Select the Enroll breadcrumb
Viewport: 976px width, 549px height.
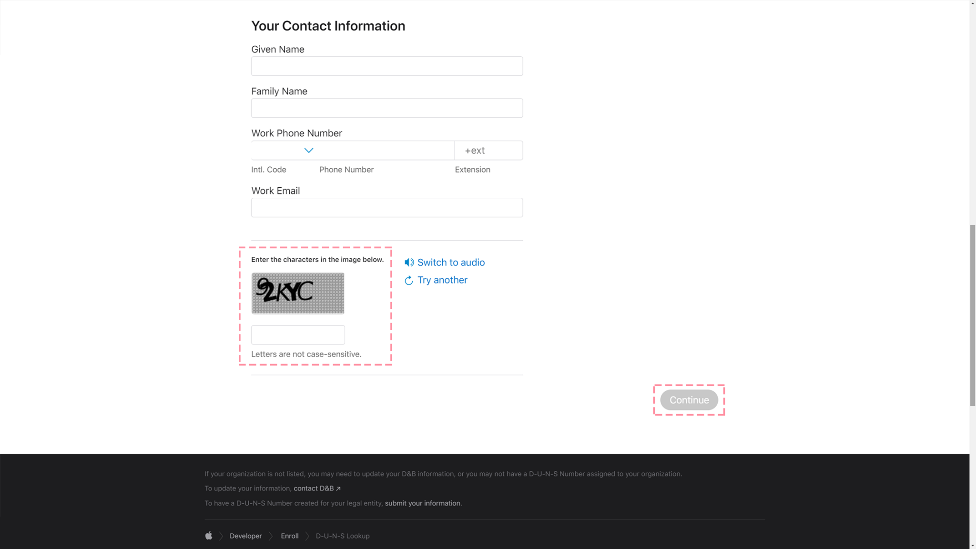[x=289, y=536]
